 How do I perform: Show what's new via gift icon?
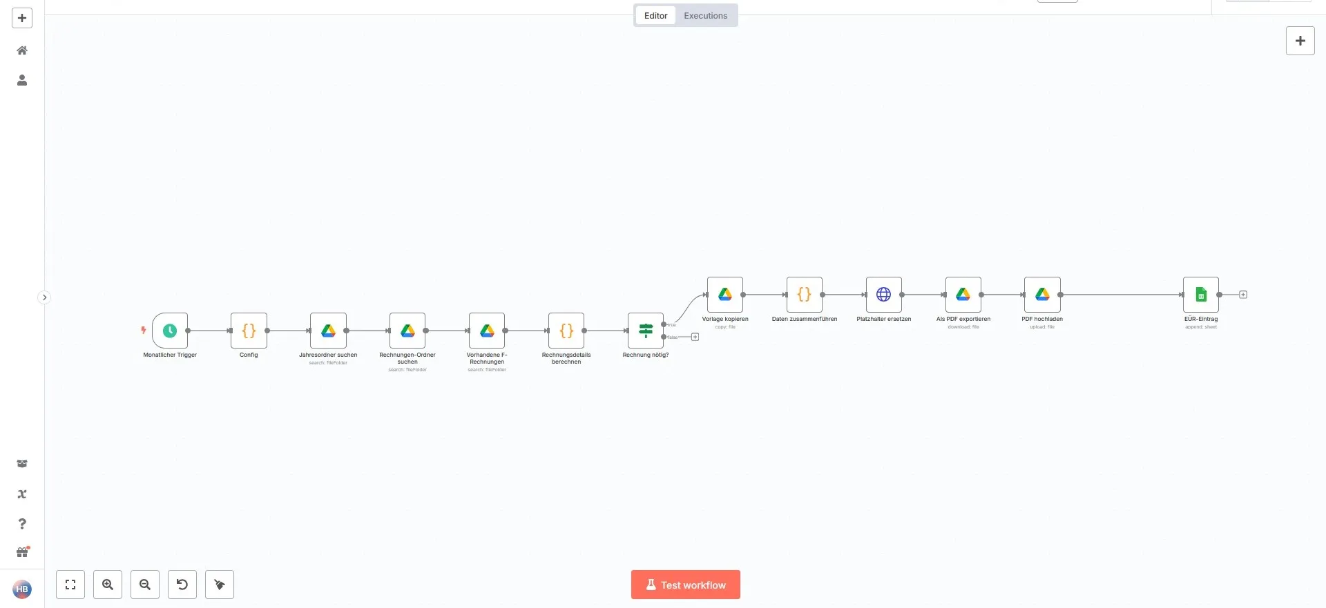pos(22,552)
